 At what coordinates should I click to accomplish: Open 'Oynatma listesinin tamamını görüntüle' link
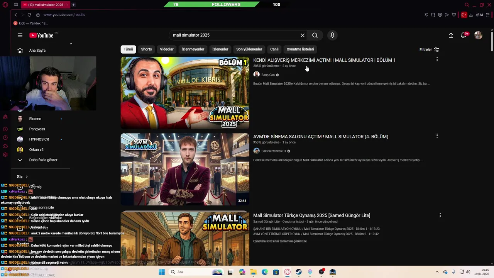pos(280,241)
